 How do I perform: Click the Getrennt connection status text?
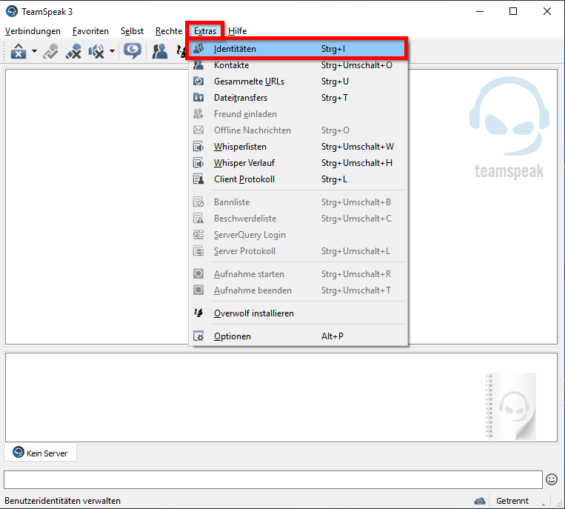point(512,501)
